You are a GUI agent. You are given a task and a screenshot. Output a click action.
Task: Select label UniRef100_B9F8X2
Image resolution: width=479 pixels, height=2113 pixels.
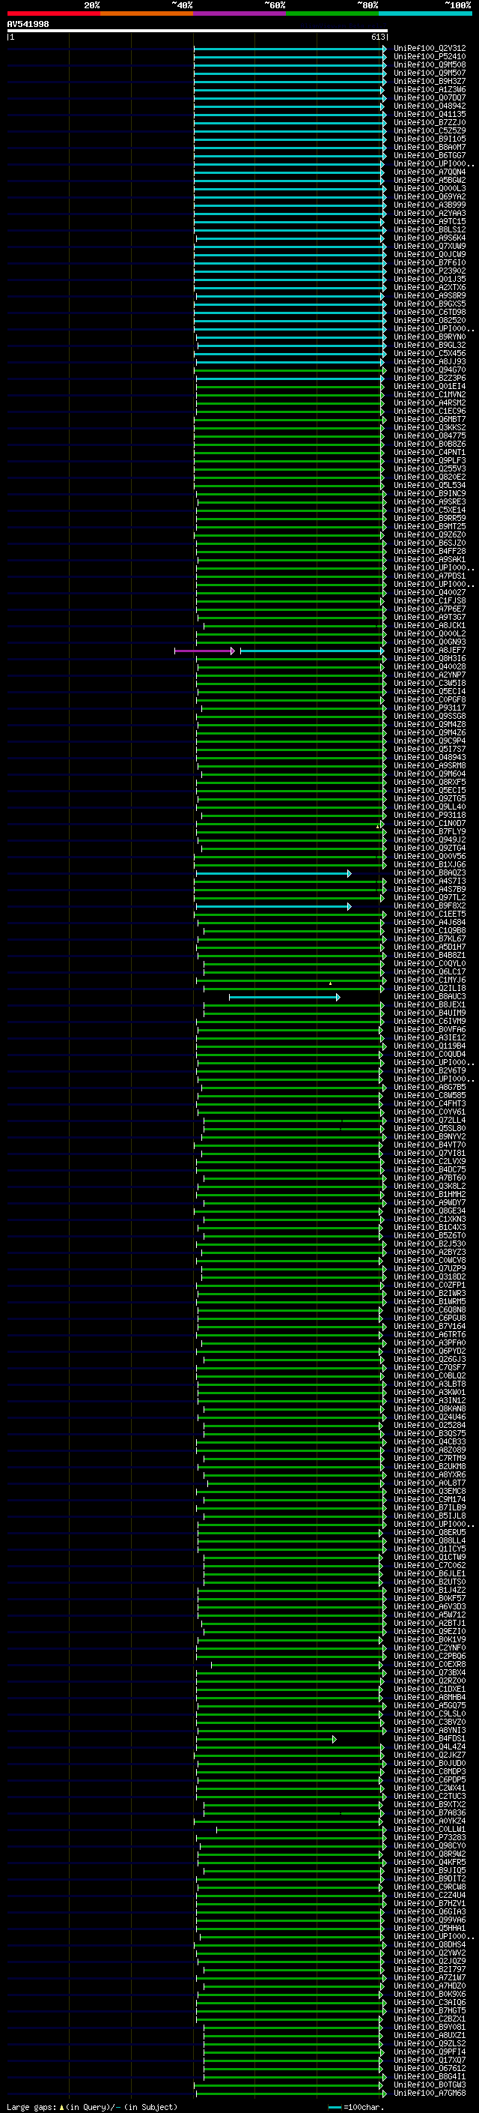(x=429, y=905)
